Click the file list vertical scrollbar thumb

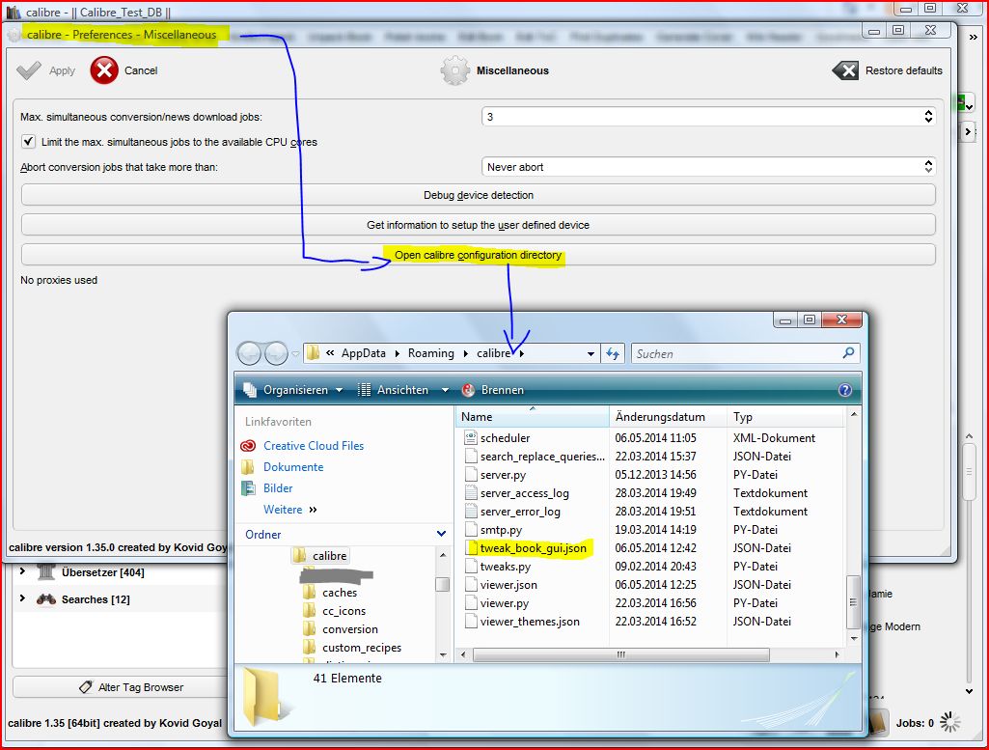click(x=853, y=601)
